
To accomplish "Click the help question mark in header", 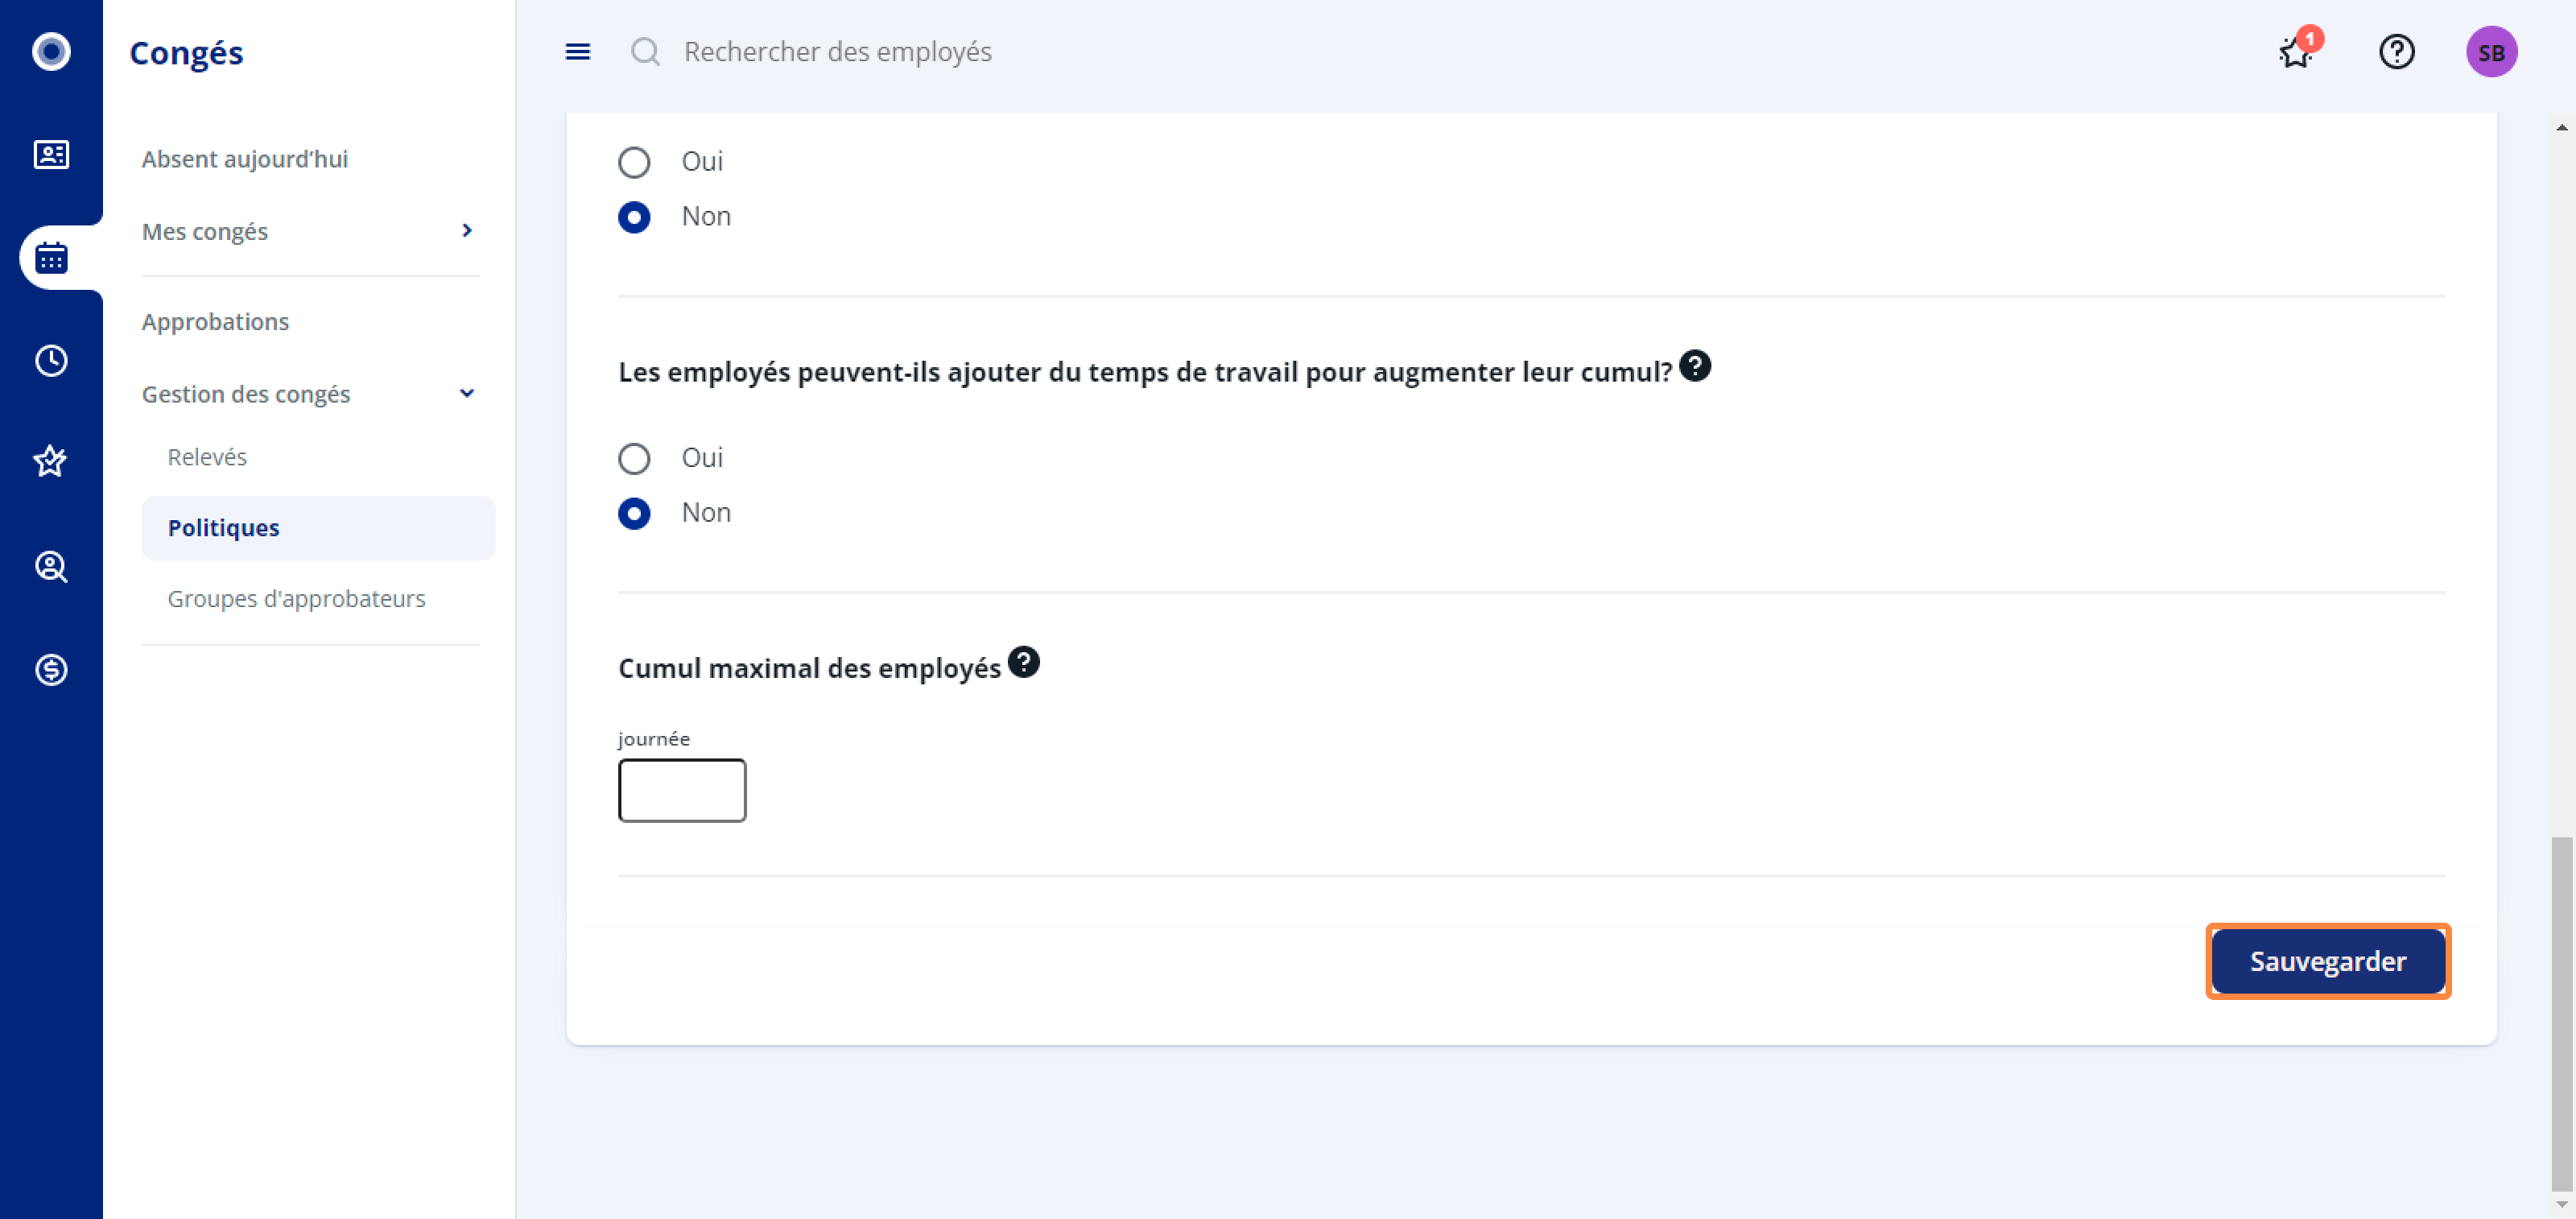I will [x=2396, y=52].
